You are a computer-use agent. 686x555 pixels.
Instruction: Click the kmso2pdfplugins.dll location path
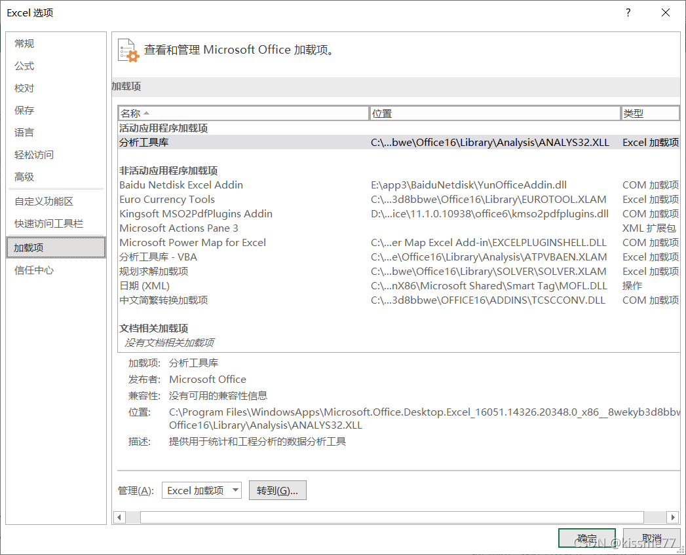click(489, 214)
